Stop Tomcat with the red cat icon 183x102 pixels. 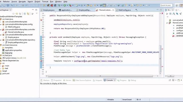(51, 5)
